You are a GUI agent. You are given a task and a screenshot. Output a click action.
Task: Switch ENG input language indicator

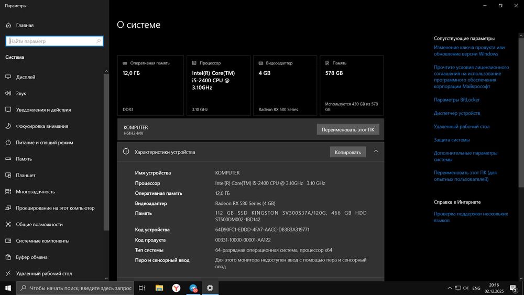pos(476,288)
